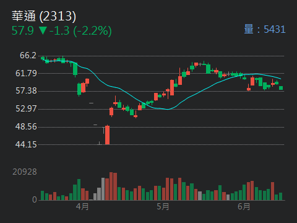Image resolution: width=297 pixels, height=223 pixels.
Task: Click the rightmost green volume bar
Action: [x=280, y=196]
